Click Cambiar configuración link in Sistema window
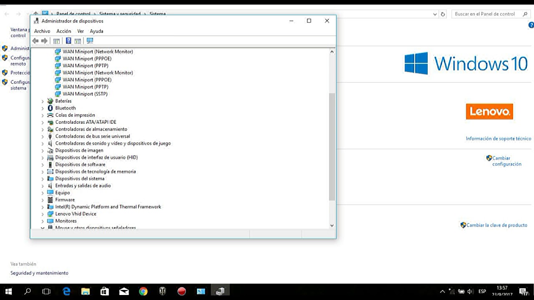534x300 pixels. [506, 161]
